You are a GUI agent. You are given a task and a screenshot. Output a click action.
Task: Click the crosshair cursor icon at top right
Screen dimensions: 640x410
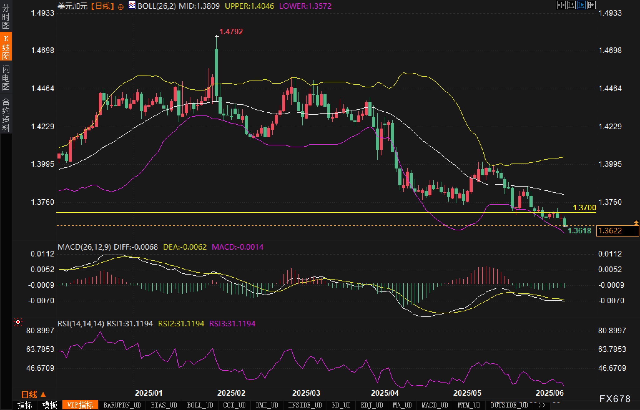[x=561, y=5]
